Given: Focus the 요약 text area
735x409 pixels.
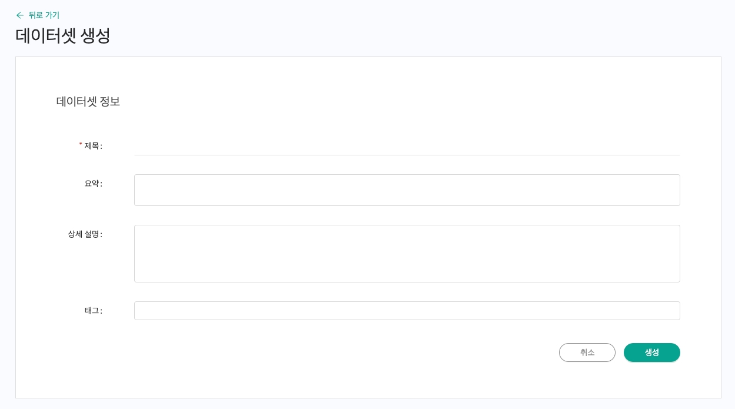Looking at the screenshot, I should pyautogui.click(x=407, y=190).
